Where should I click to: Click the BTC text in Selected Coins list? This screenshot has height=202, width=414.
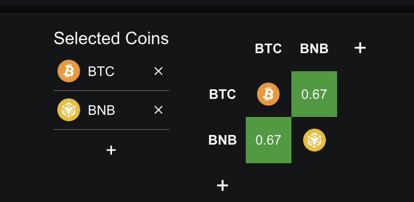[101, 71]
